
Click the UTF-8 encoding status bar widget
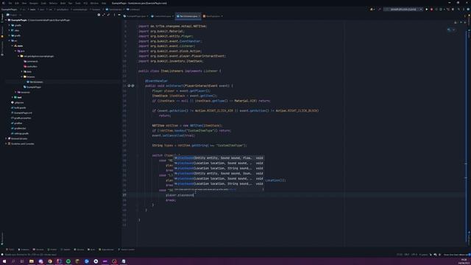pos(414,255)
